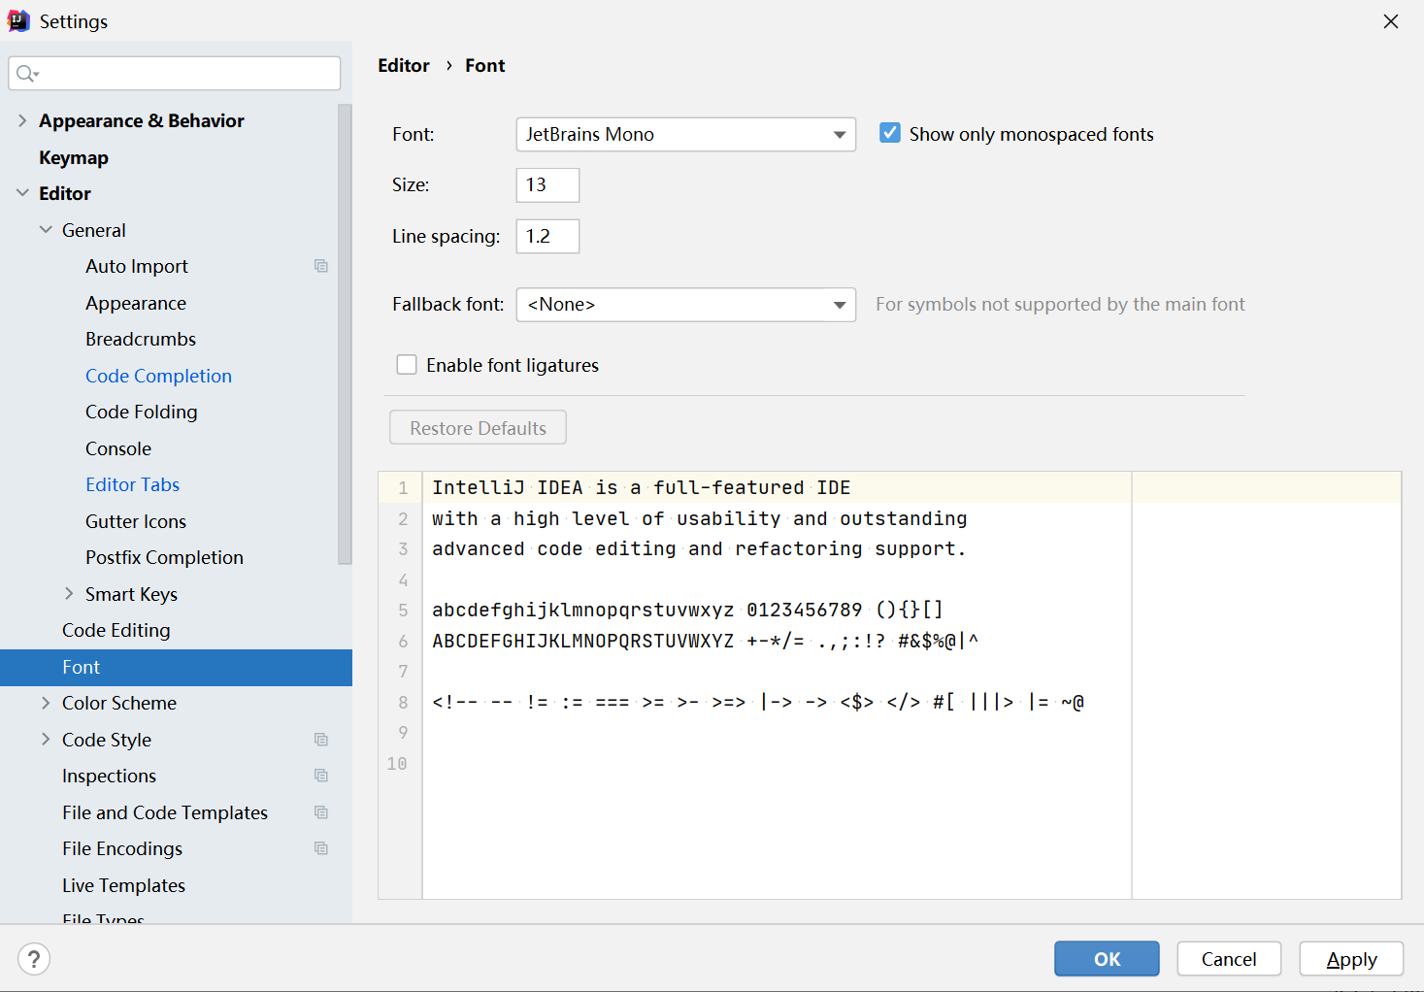Open Console settings
The height and width of the screenshot is (992, 1424).
coord(118,448)
